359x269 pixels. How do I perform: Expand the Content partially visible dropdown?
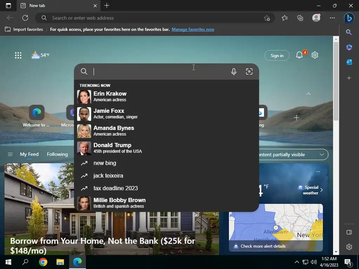tap(293, 154)
